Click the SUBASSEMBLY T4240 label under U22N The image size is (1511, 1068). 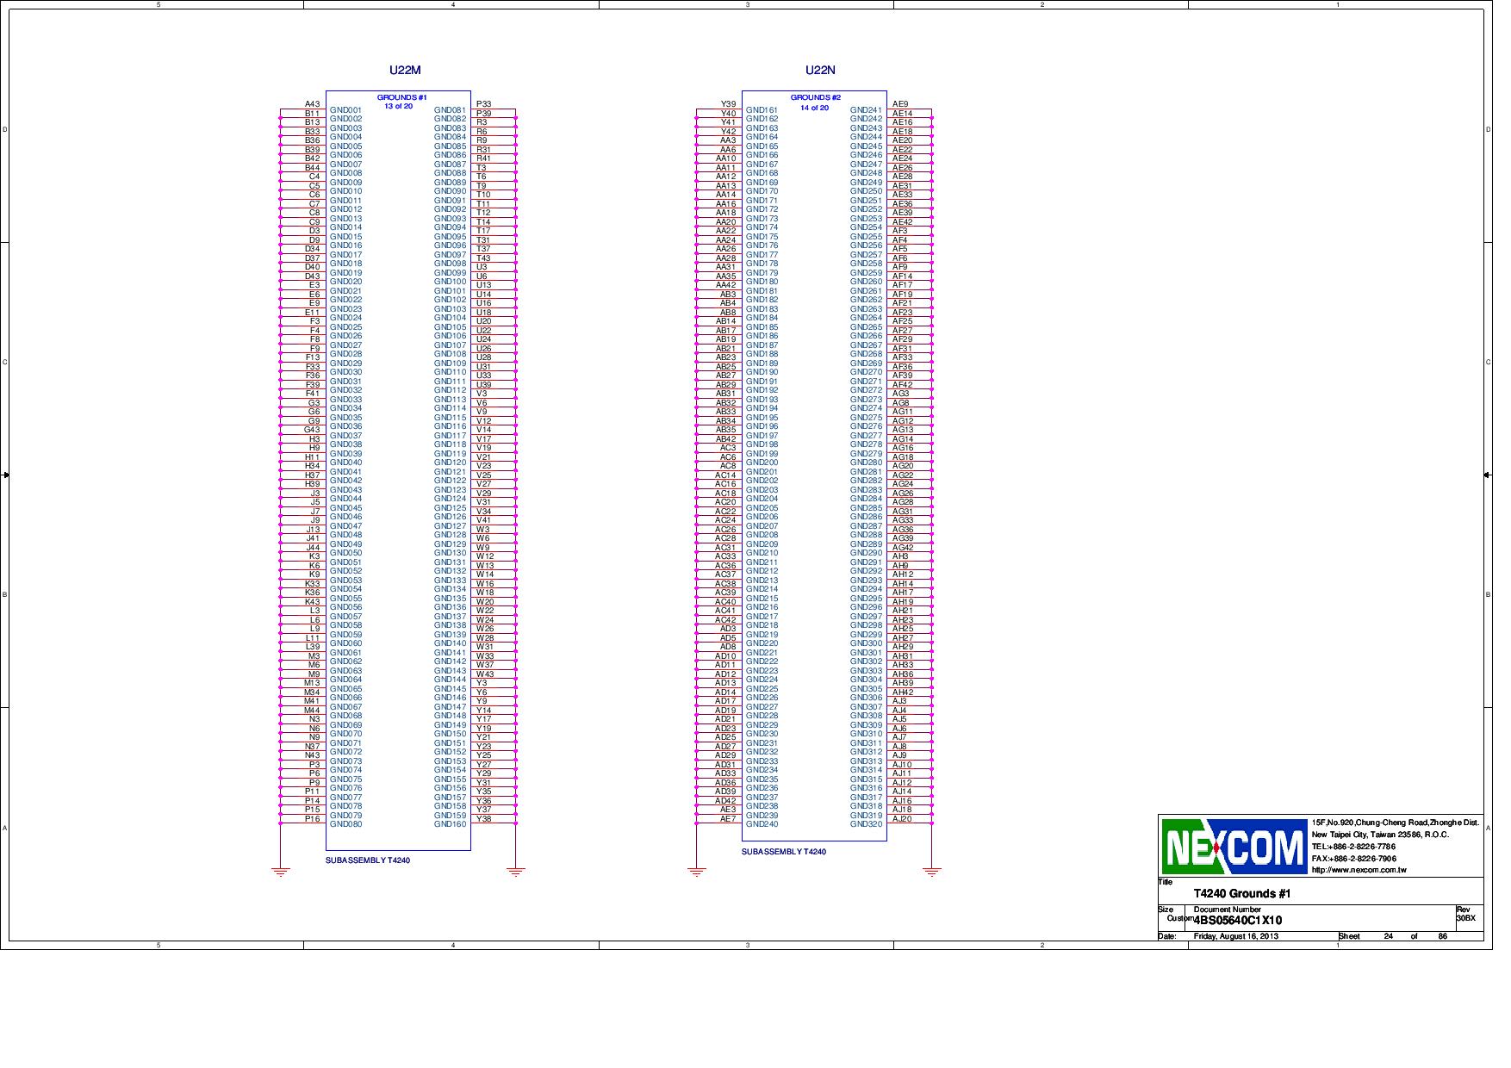[x=782, y=853]
